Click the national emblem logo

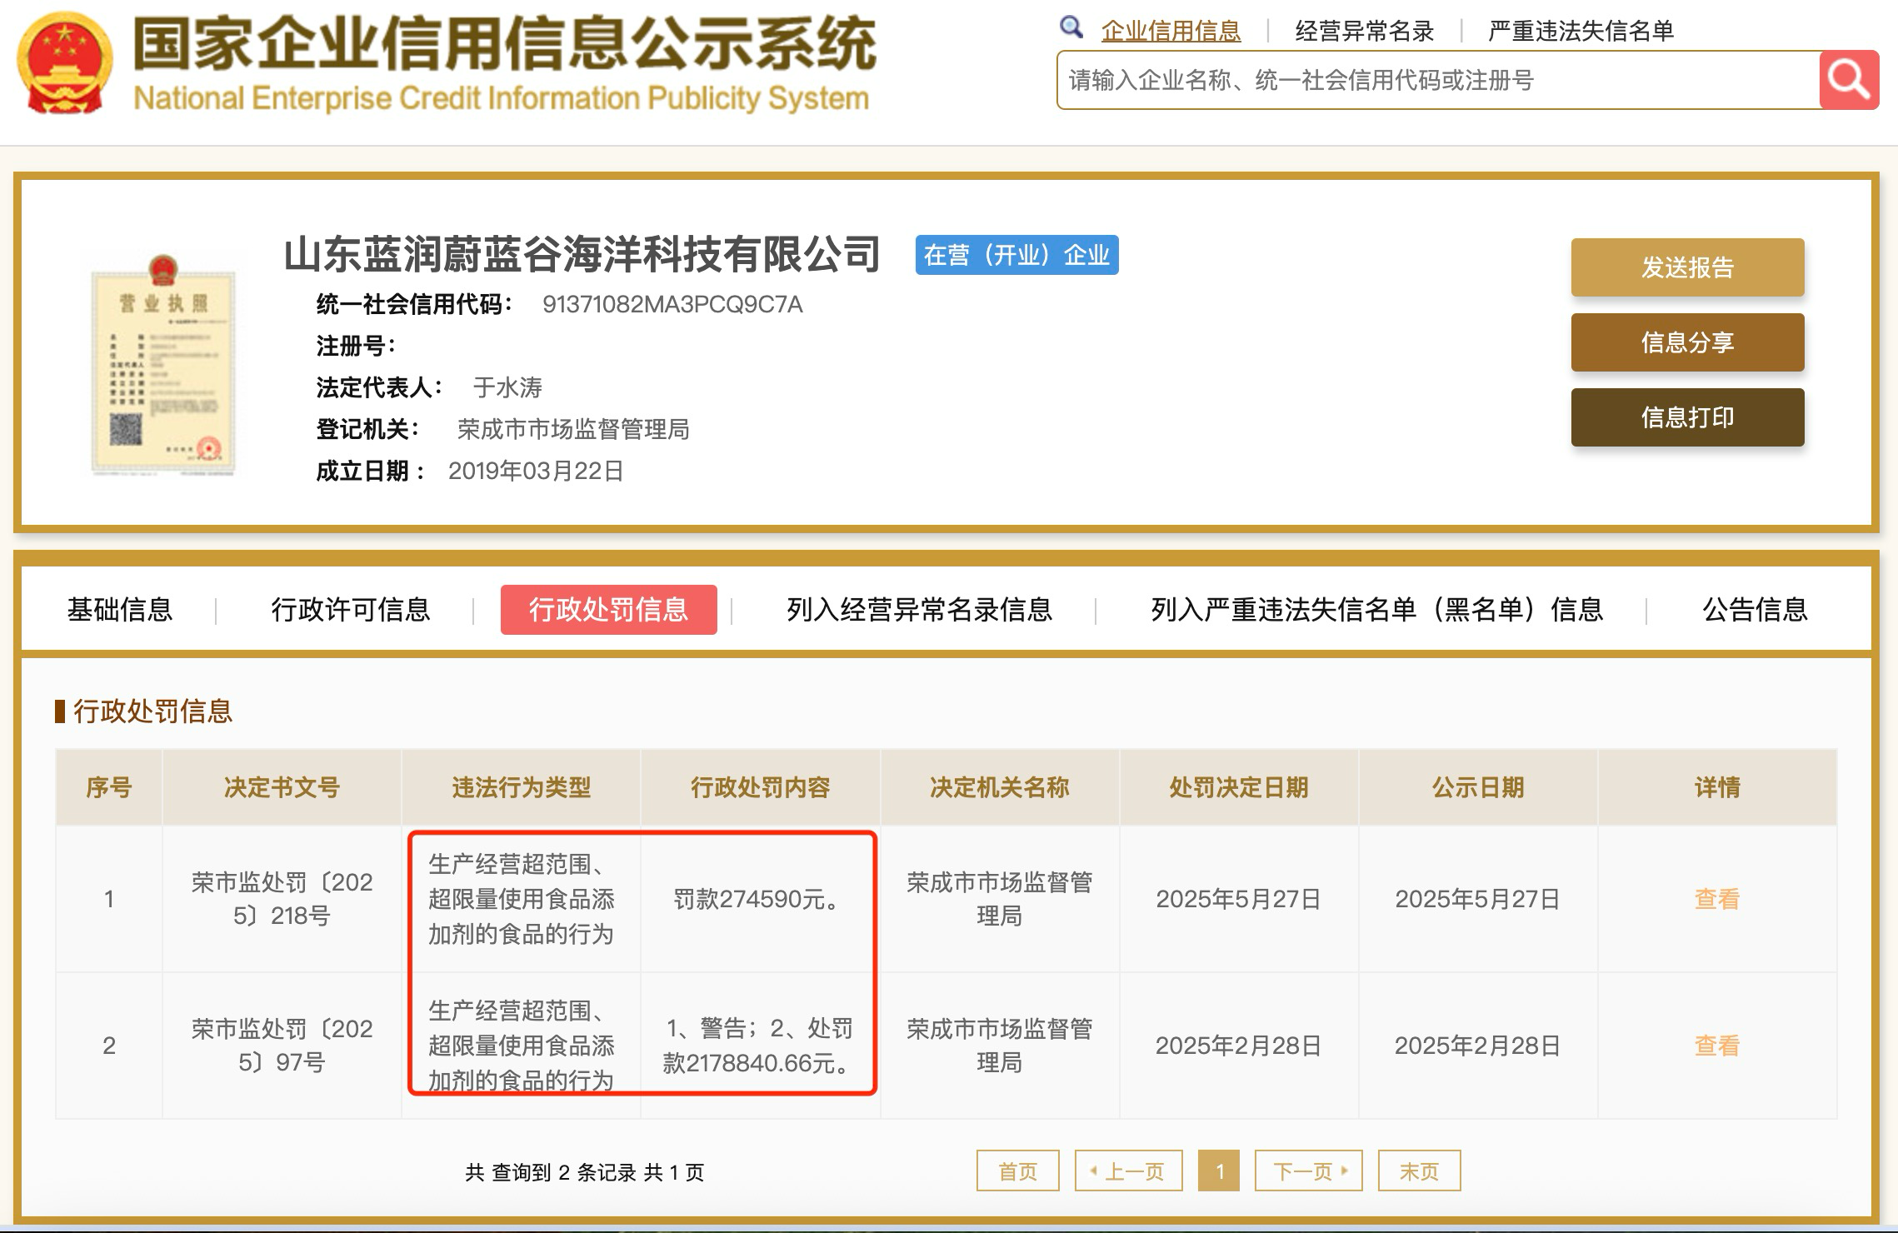click(64, 64)
